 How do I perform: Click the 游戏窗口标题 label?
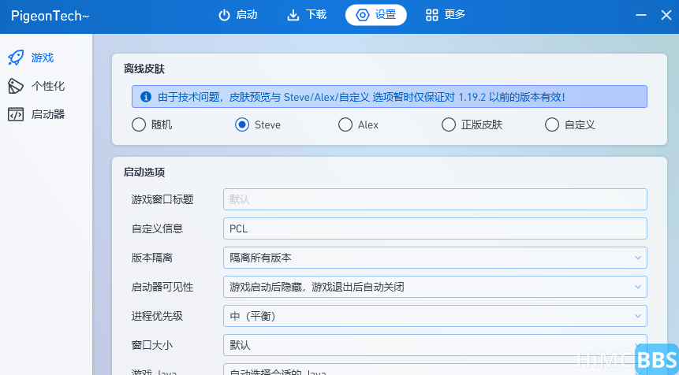(162, 199)
